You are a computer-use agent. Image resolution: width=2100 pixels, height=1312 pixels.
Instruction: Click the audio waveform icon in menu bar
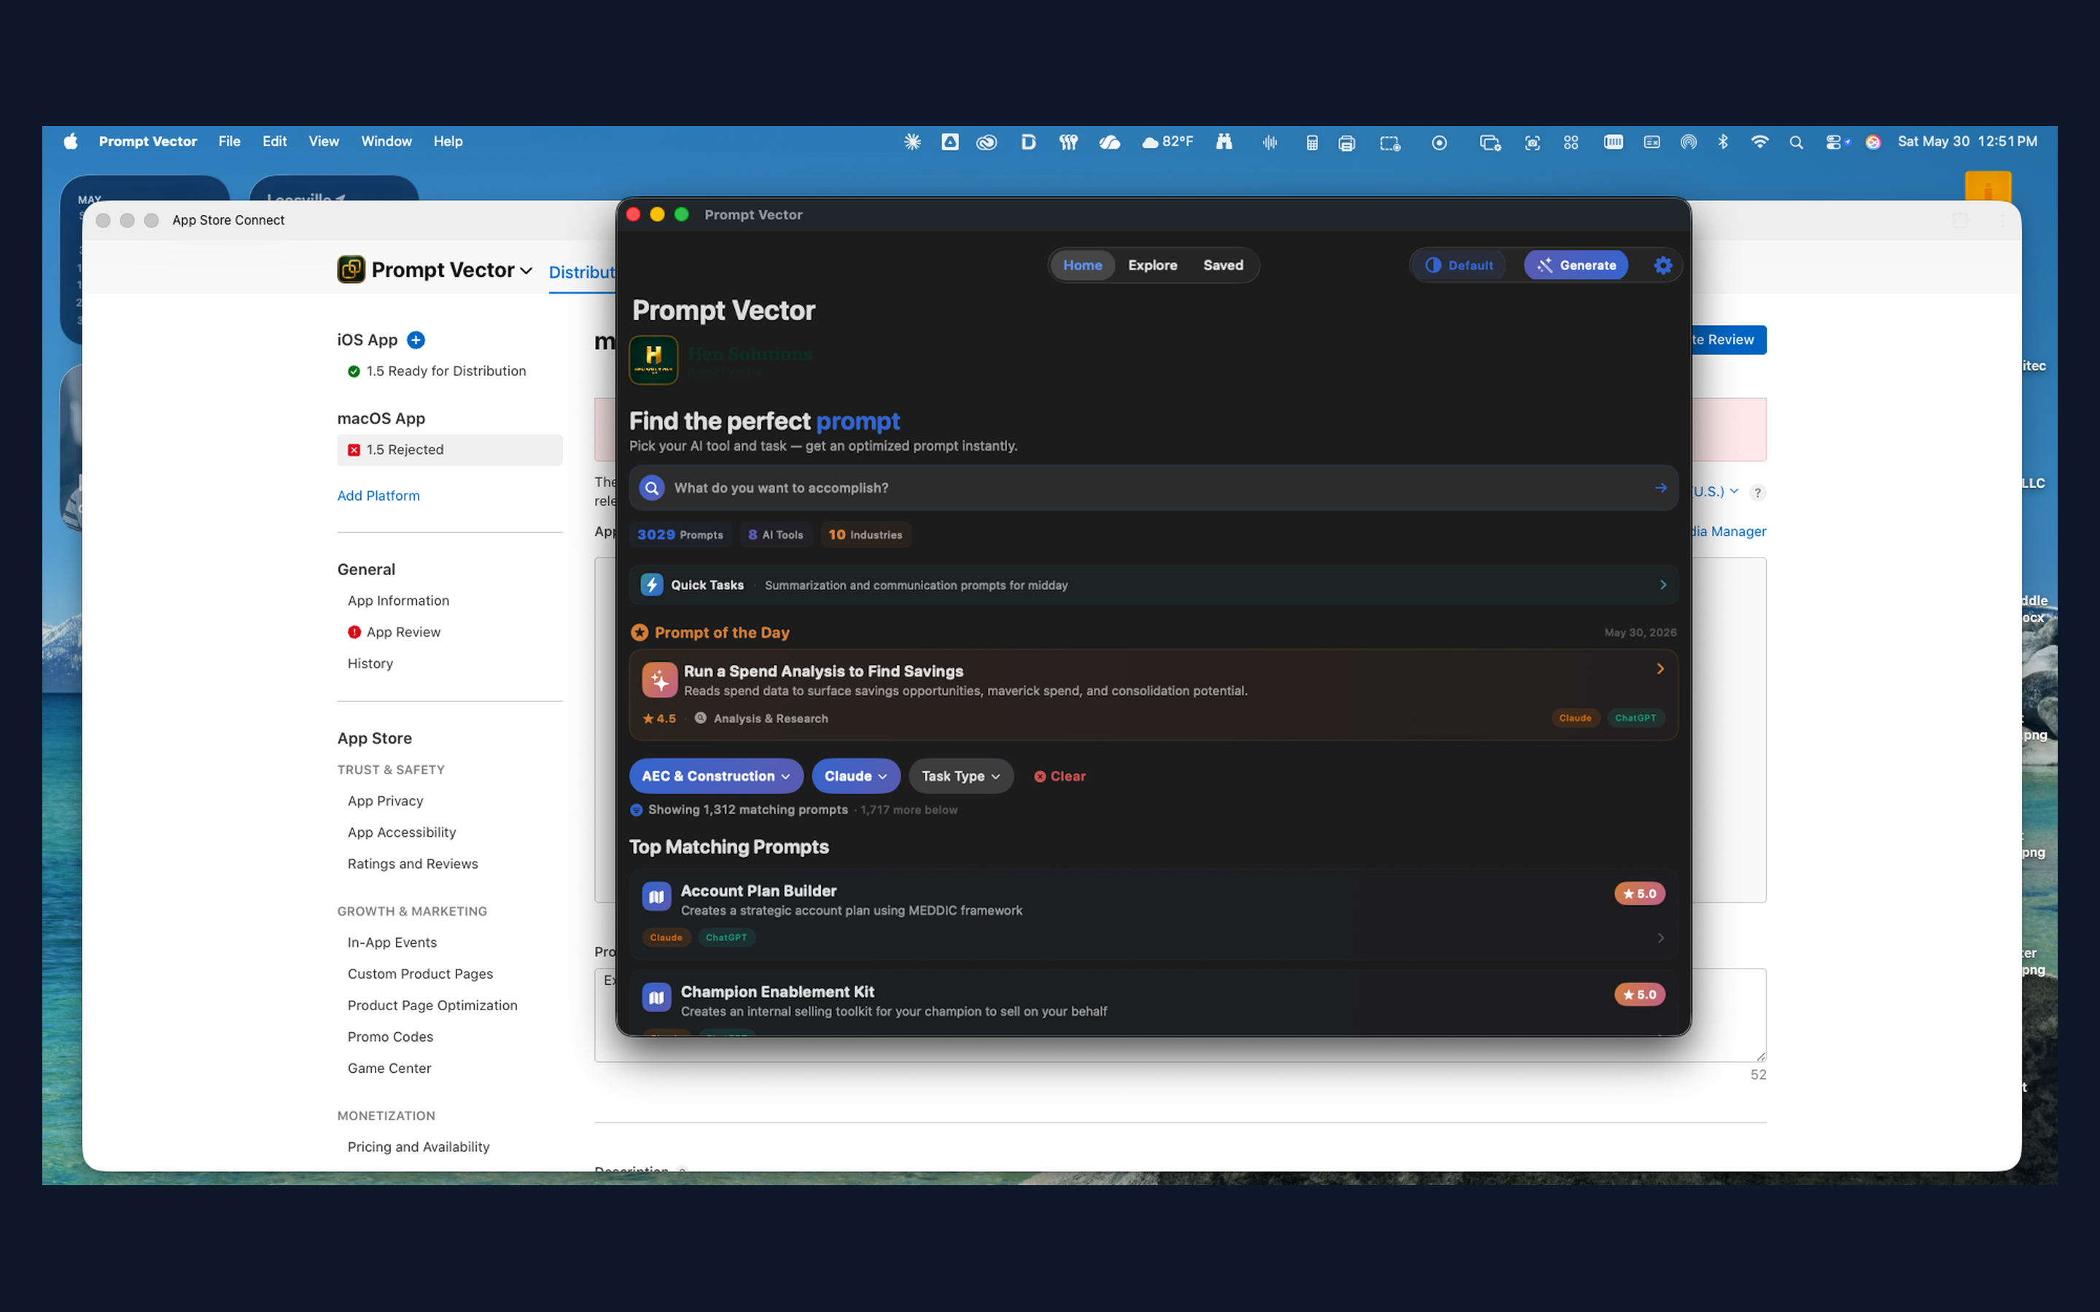click(x=1269, y=142)
